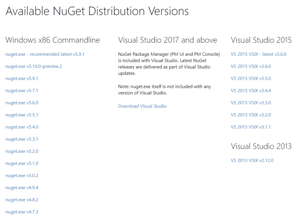Click VS 2015 VSIX v3.5.0

pyautogui.click(x=251, y=79)
